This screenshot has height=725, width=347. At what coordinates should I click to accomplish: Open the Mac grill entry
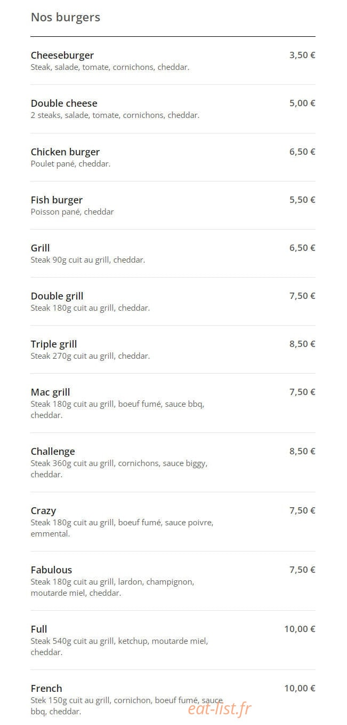coord(51,392)
